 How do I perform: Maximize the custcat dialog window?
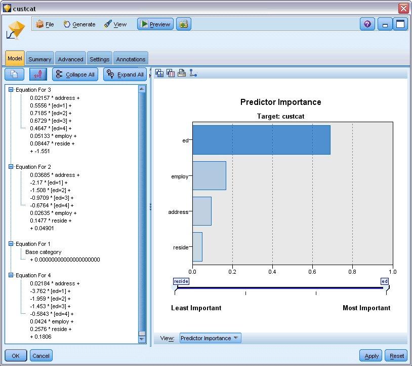(400, 24)
